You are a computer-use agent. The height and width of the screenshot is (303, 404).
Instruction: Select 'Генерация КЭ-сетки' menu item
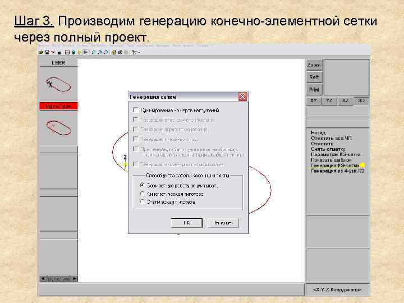click(335, 166)
